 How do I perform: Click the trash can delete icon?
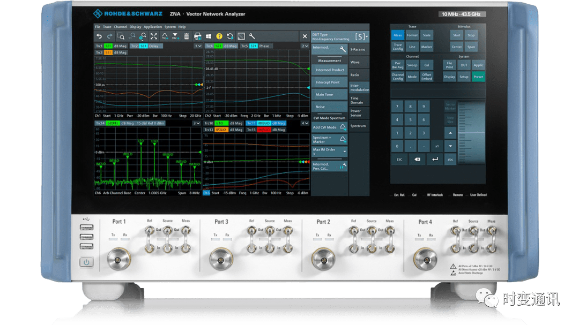click(187, 36)
